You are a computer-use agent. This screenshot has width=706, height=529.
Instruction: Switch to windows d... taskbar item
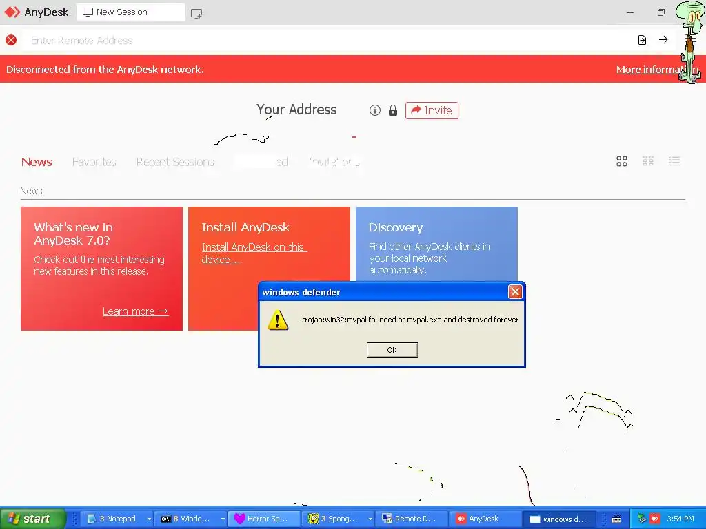[x=559, y=519]
